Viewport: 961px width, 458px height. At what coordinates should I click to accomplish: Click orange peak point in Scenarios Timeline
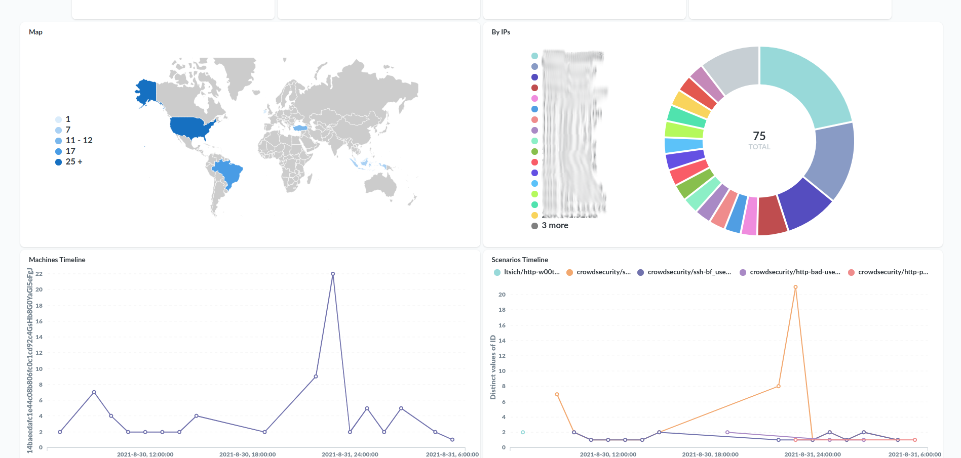[795, 287]
